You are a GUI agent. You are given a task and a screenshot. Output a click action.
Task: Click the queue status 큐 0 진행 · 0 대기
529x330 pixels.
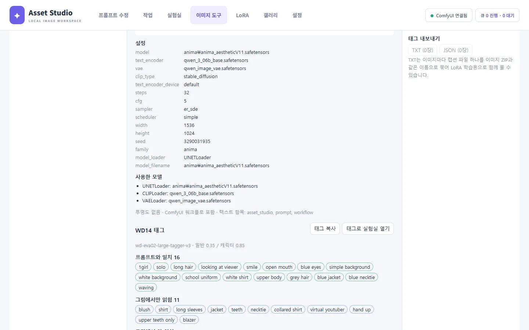[x=497, y=15]
